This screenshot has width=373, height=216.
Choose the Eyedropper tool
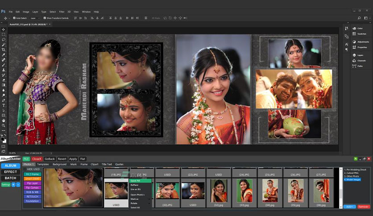click(3, 55)
